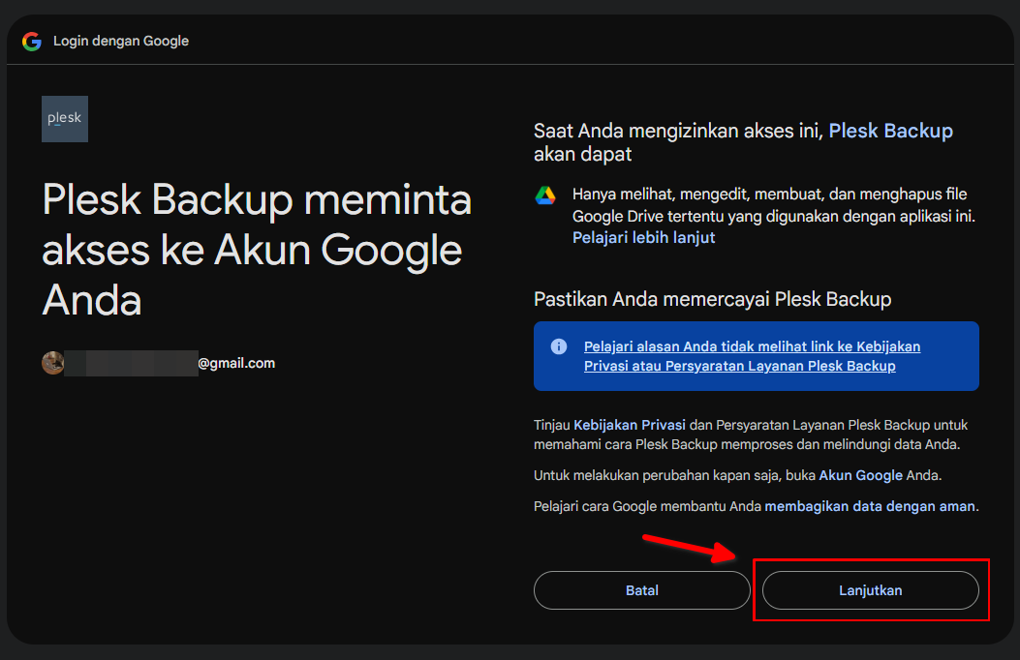This screenshot has width=1020, height=660.
Task: Click the heading Pastikan Anda memercayai Plesk Backup
Action: point(712,299)
